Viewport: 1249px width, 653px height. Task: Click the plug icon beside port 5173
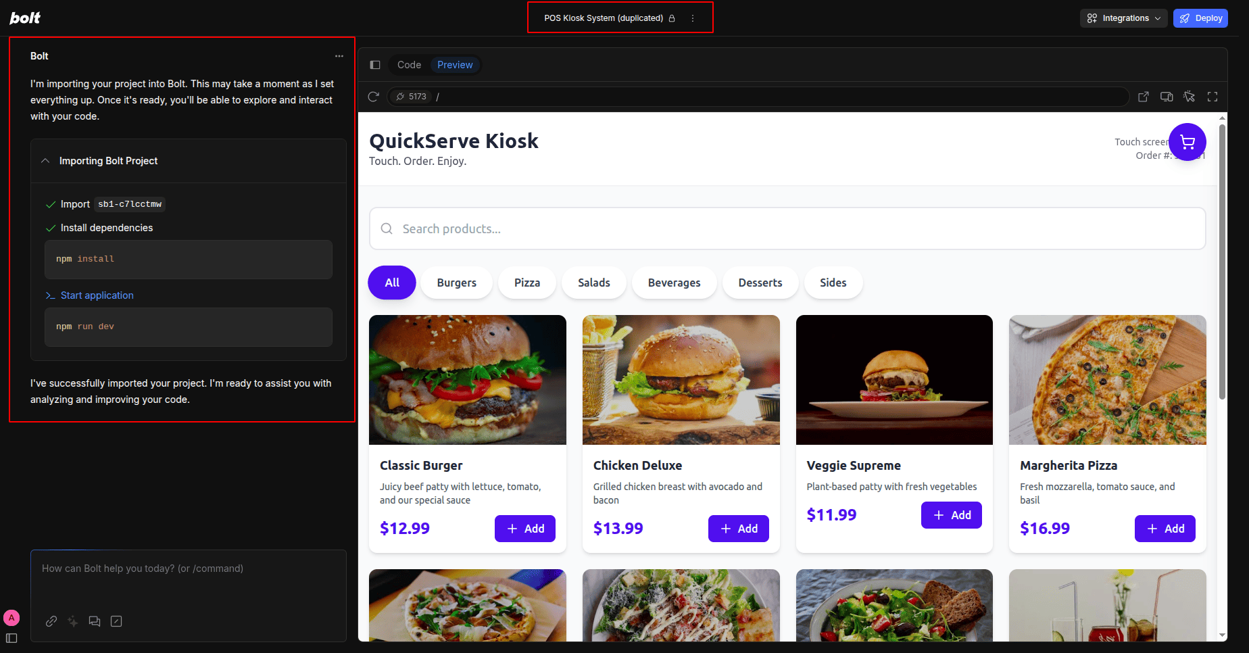click(x=400, y=97)
